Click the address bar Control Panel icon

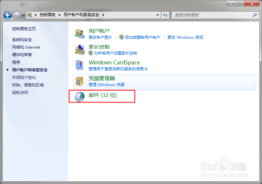(30, 15)
